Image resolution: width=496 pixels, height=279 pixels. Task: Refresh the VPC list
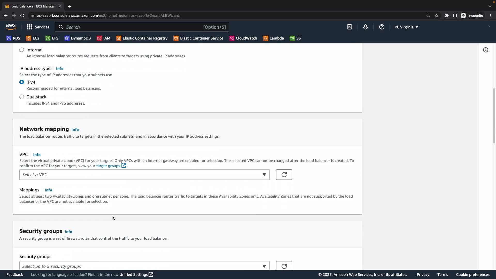(x=284, y=175)
